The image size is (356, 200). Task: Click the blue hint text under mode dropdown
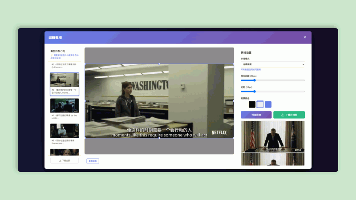point(251,70)
